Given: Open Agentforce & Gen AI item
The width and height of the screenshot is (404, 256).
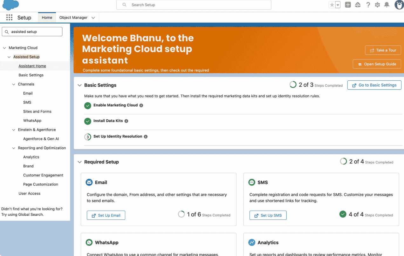Looking at the screenshot, I should (41, 139).
